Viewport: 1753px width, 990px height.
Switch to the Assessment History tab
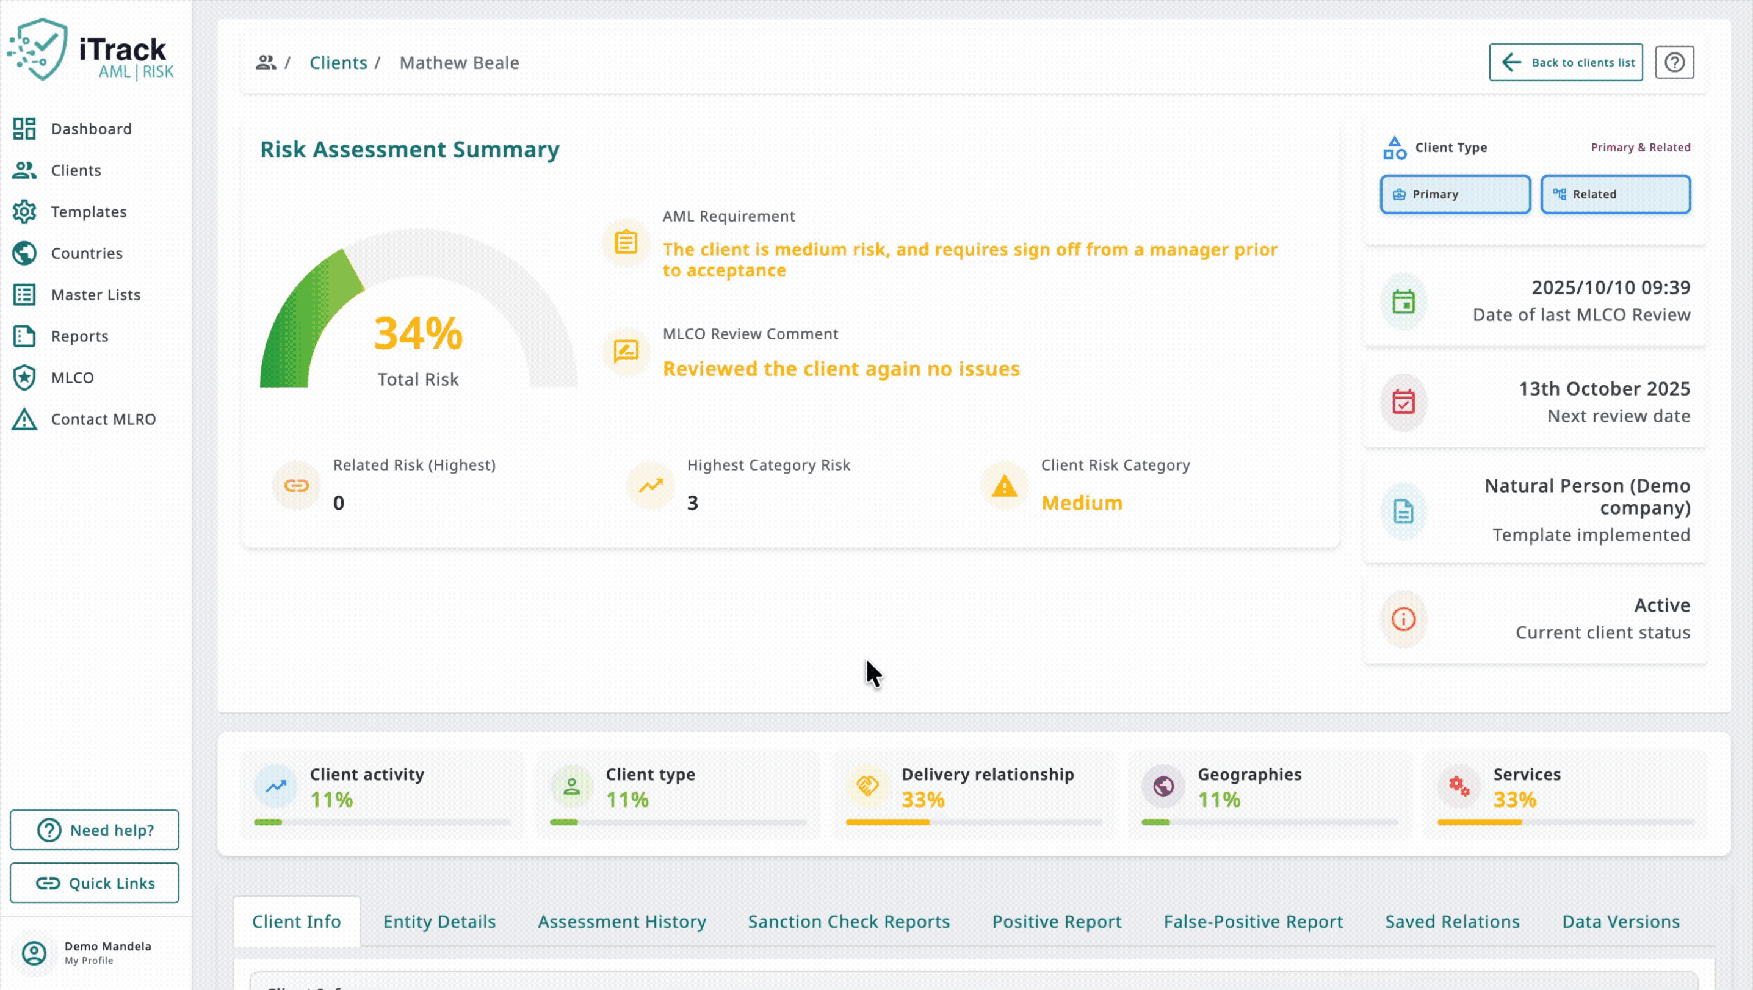[x=621, y=920]
